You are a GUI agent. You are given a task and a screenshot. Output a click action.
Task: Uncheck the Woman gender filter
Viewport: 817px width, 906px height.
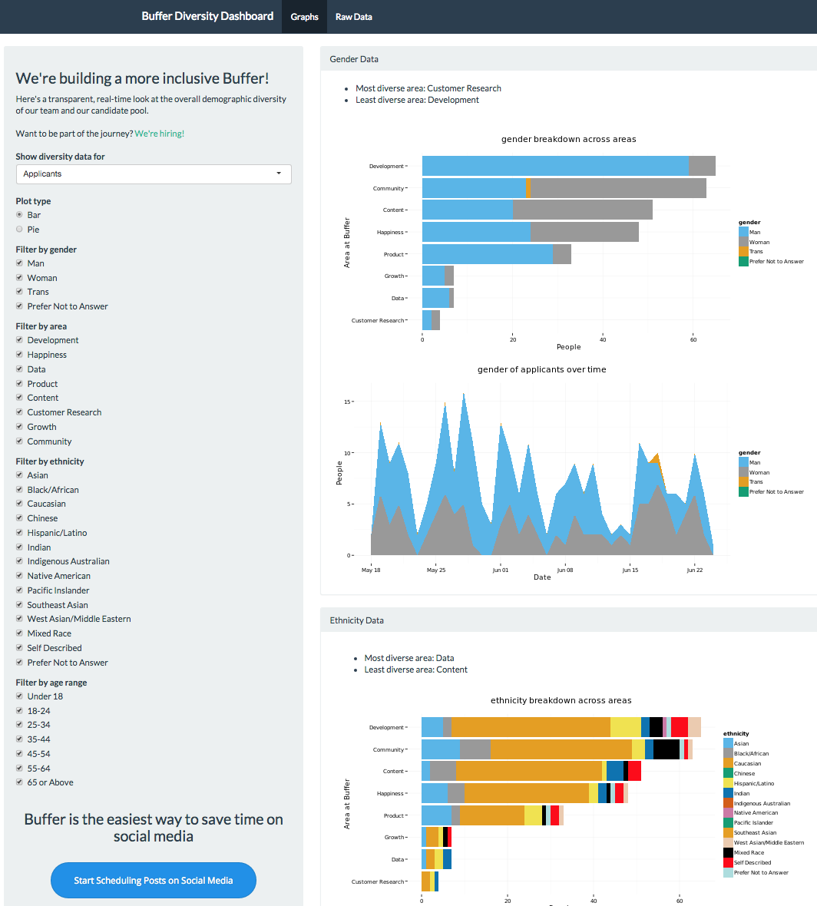pos(20,277)
